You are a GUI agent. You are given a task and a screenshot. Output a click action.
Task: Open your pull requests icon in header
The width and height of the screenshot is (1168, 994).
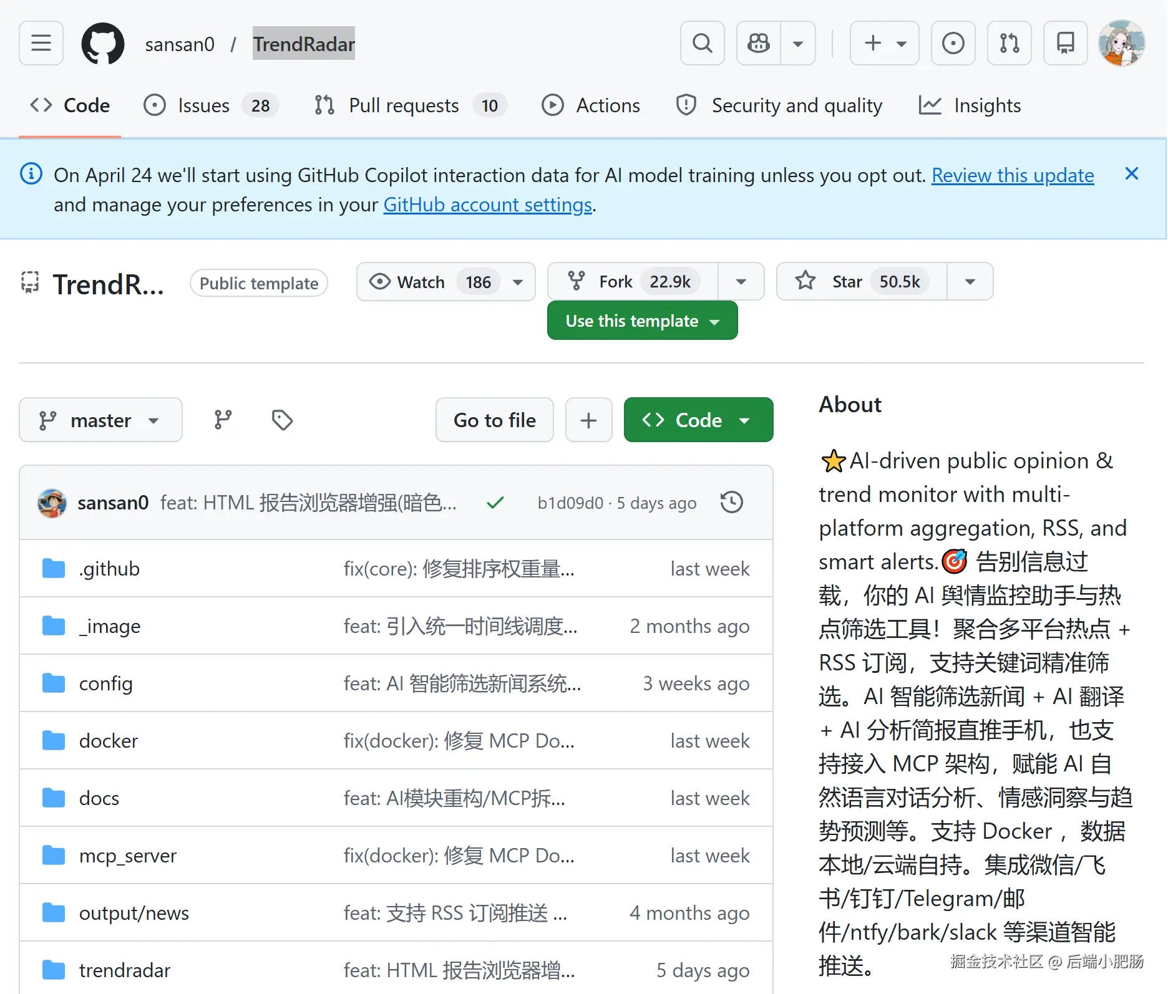(1010, 43)
